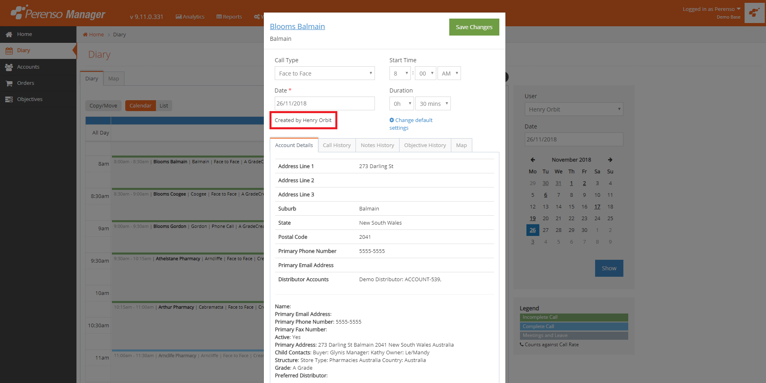Screen dimensions: 766x383
Task: Click the Incomplete Call legend swatch
Action: [574, 318]
